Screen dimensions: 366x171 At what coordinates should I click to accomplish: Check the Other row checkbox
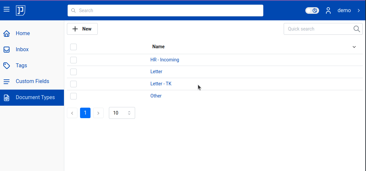73,96
